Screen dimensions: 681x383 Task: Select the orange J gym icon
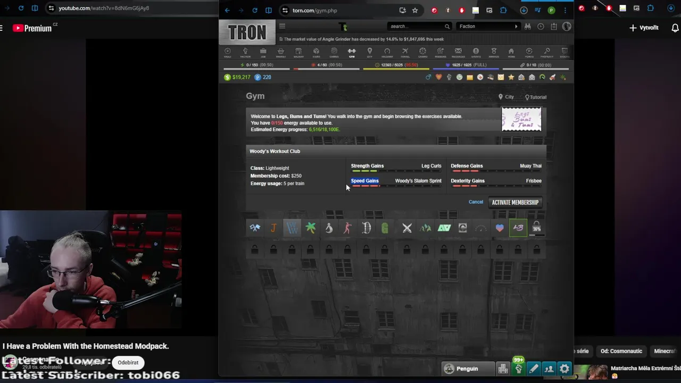click(273, 228)
